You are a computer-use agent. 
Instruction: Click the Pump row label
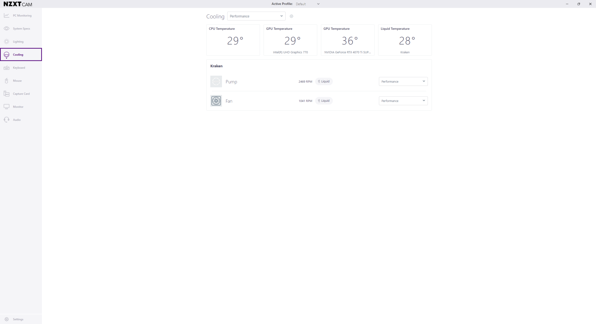click(x=231, y=82)
